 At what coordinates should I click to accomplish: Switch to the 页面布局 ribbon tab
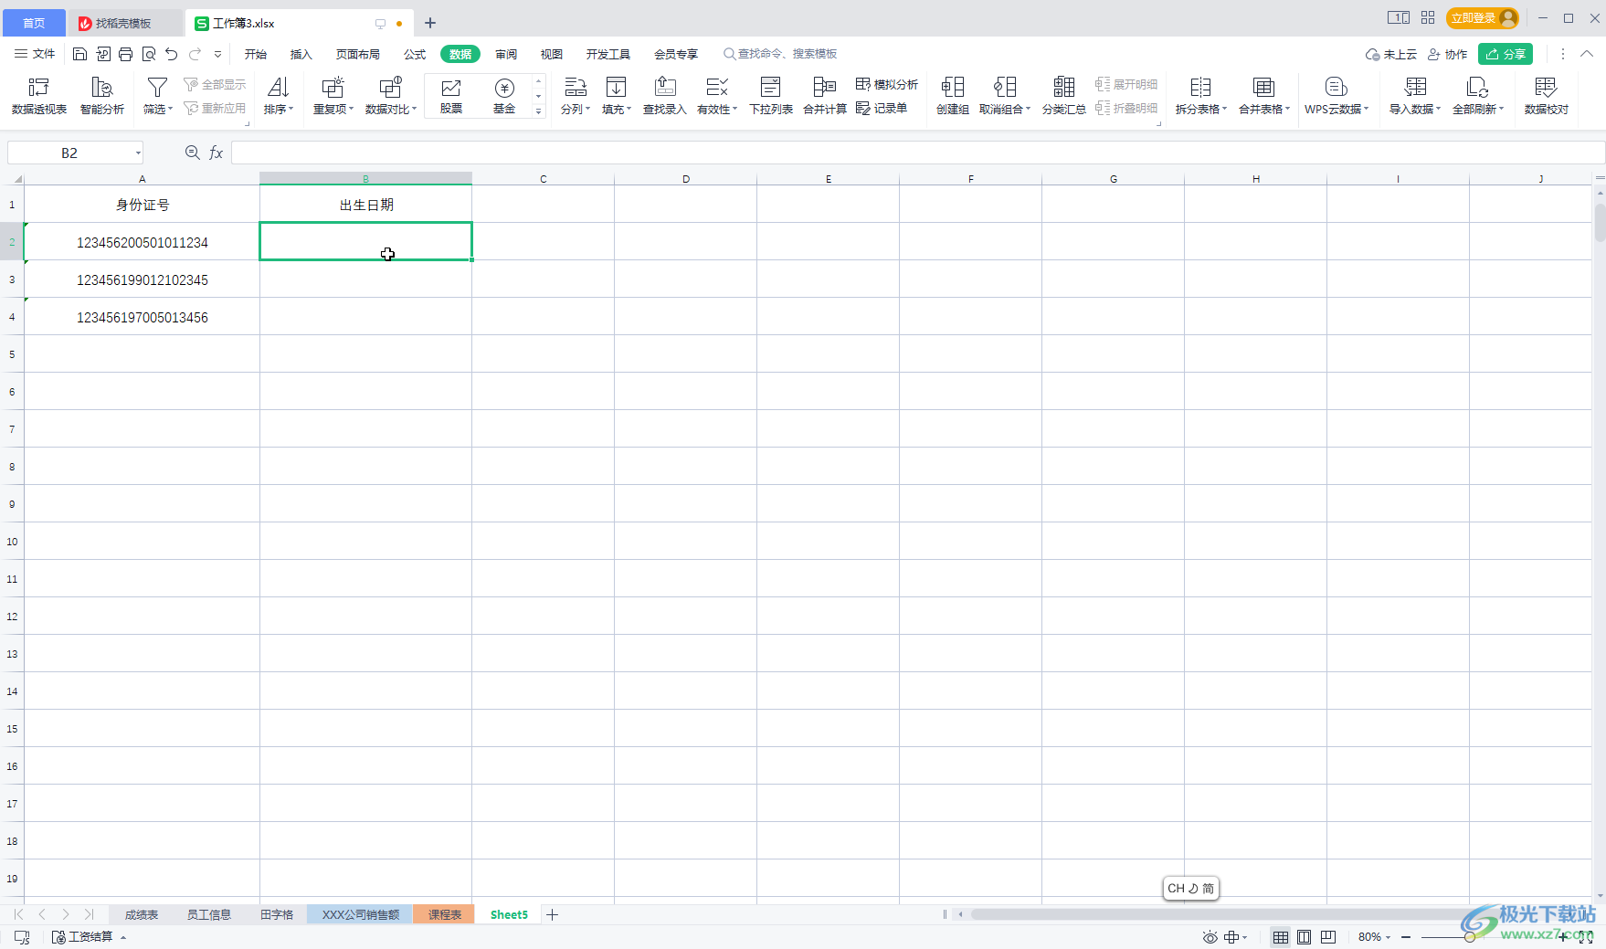coord(358,54)
